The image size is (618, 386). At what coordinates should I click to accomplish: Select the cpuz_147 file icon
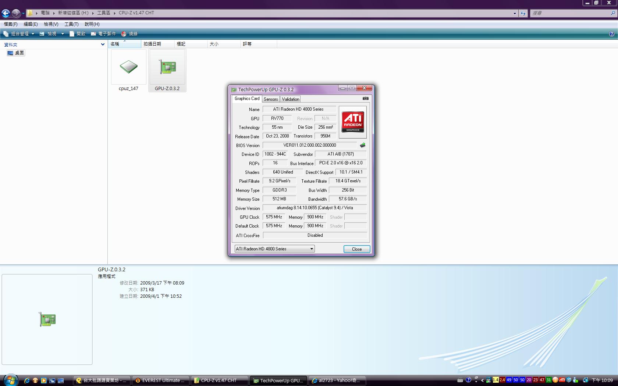pyautogui.click(x=129, y=67)
